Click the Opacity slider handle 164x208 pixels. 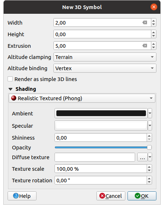149,148
